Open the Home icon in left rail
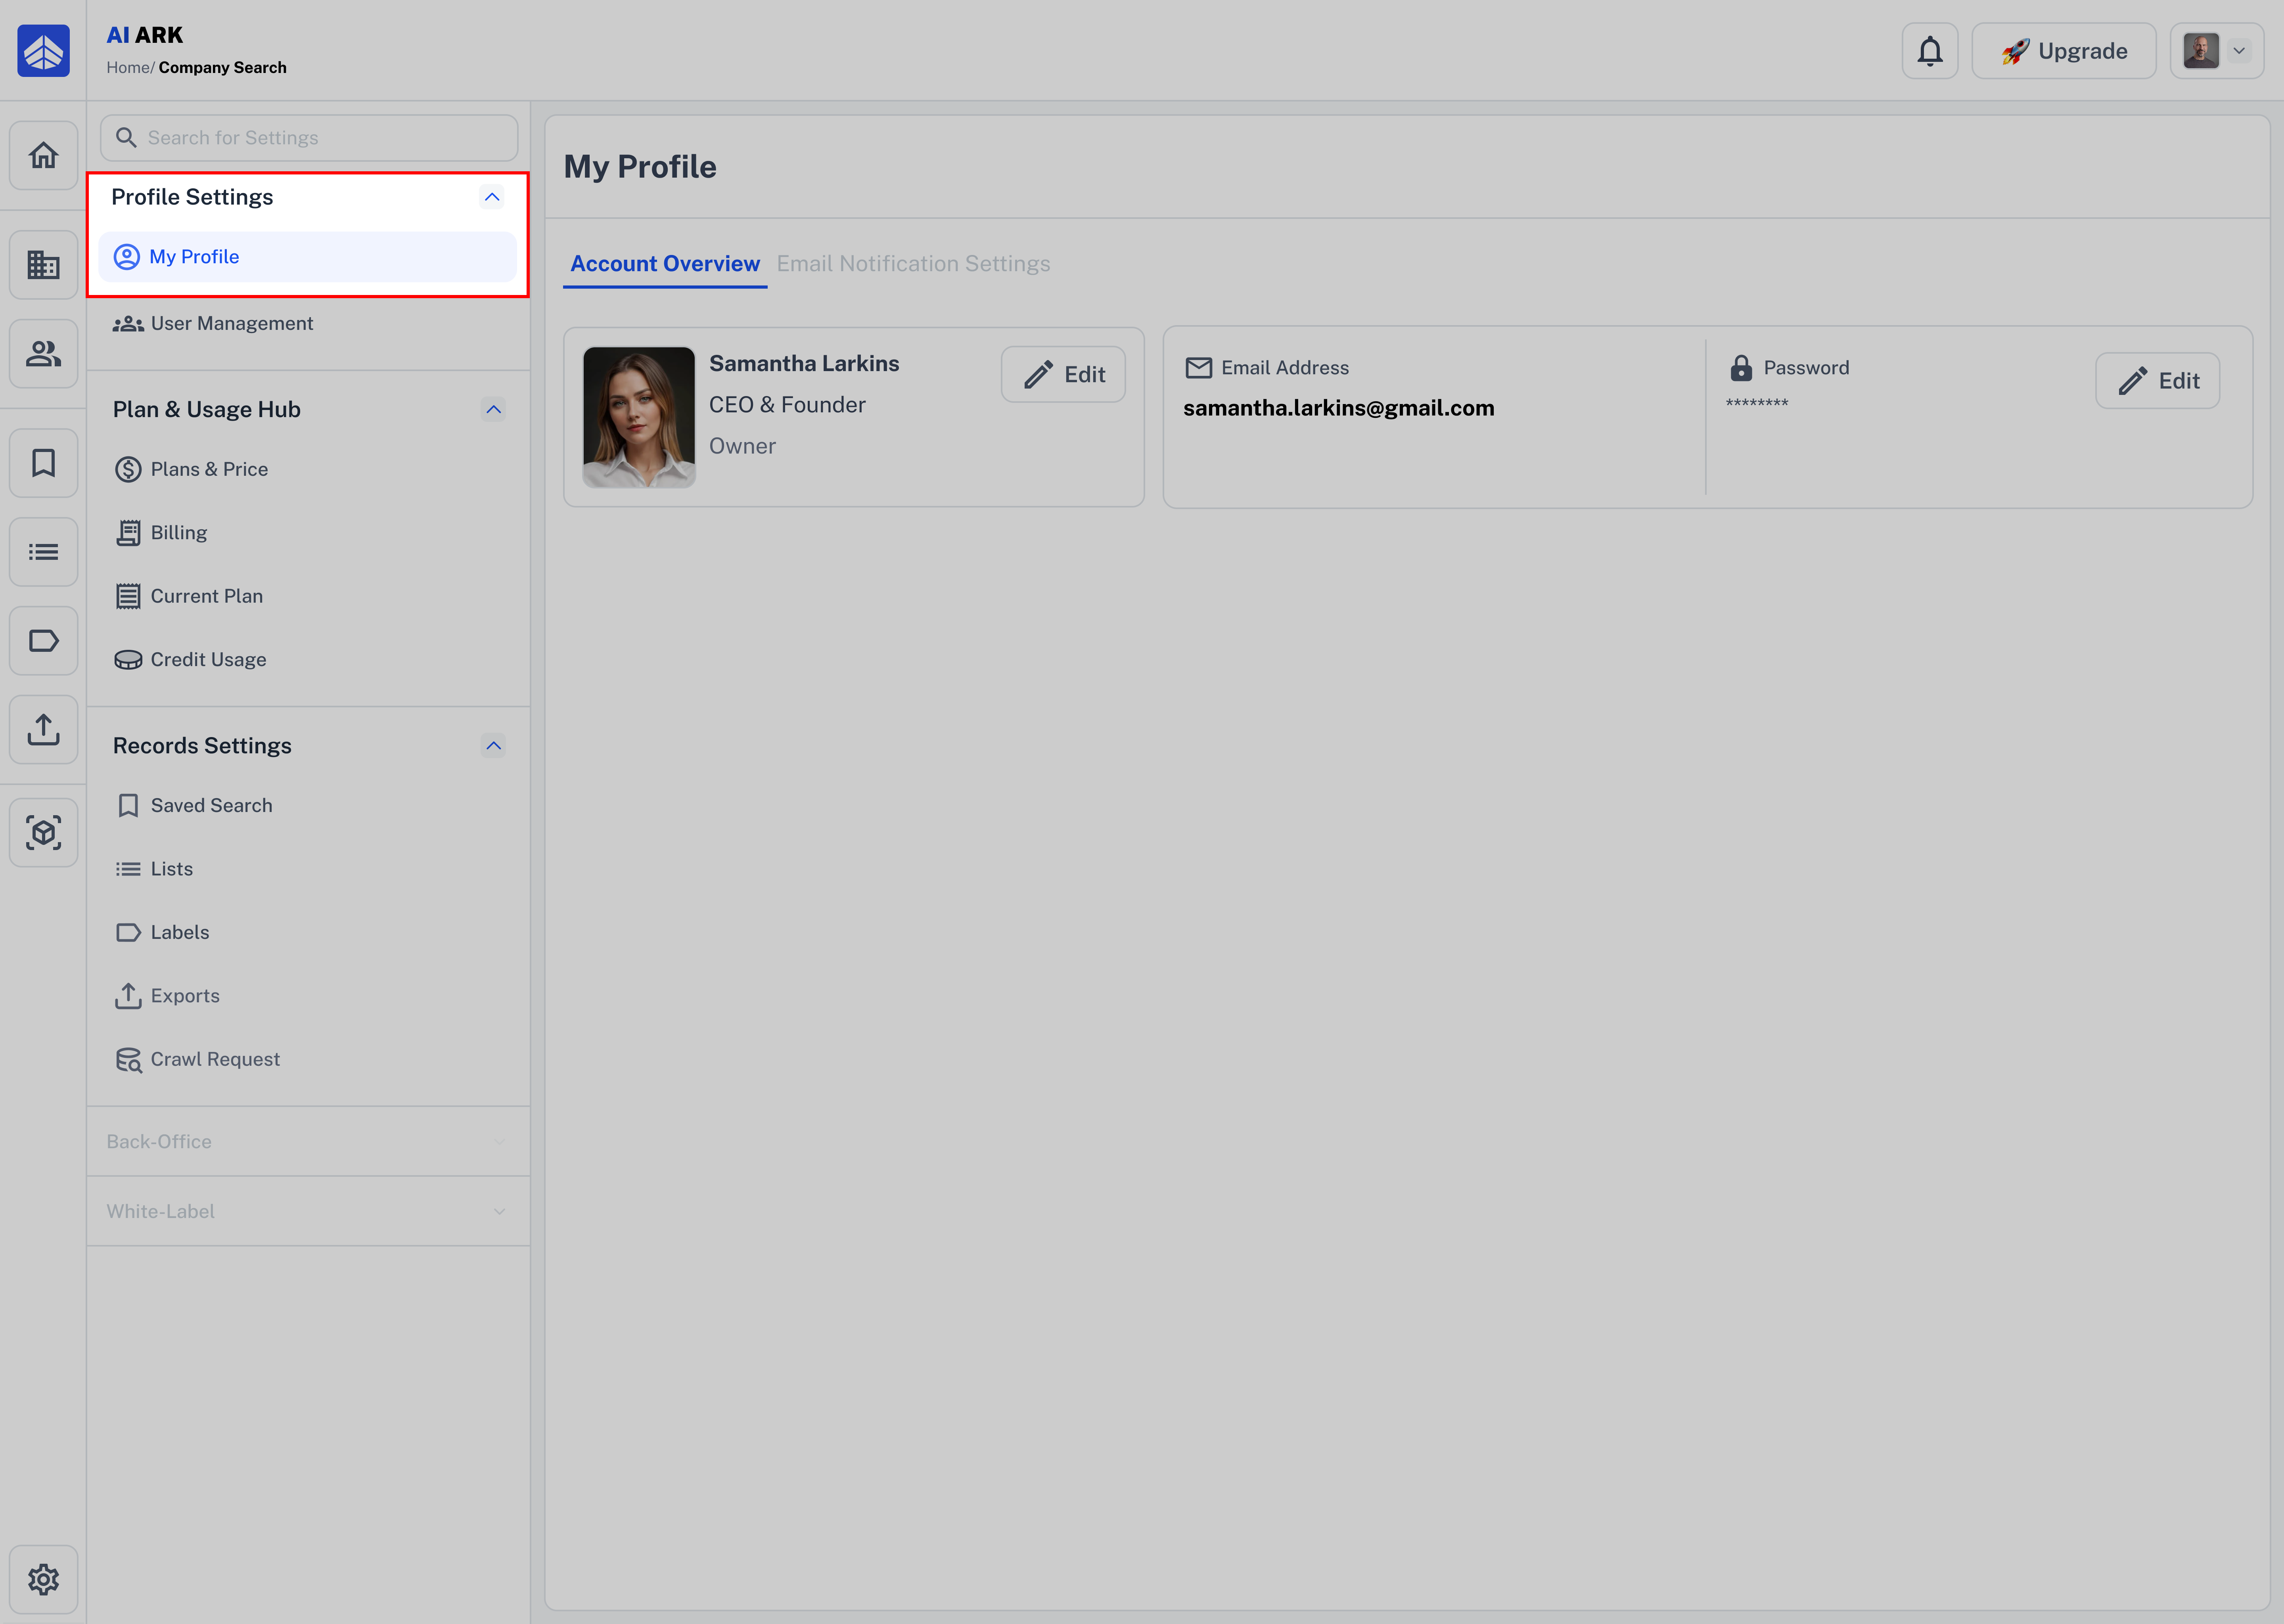 [x=43, y=156]
